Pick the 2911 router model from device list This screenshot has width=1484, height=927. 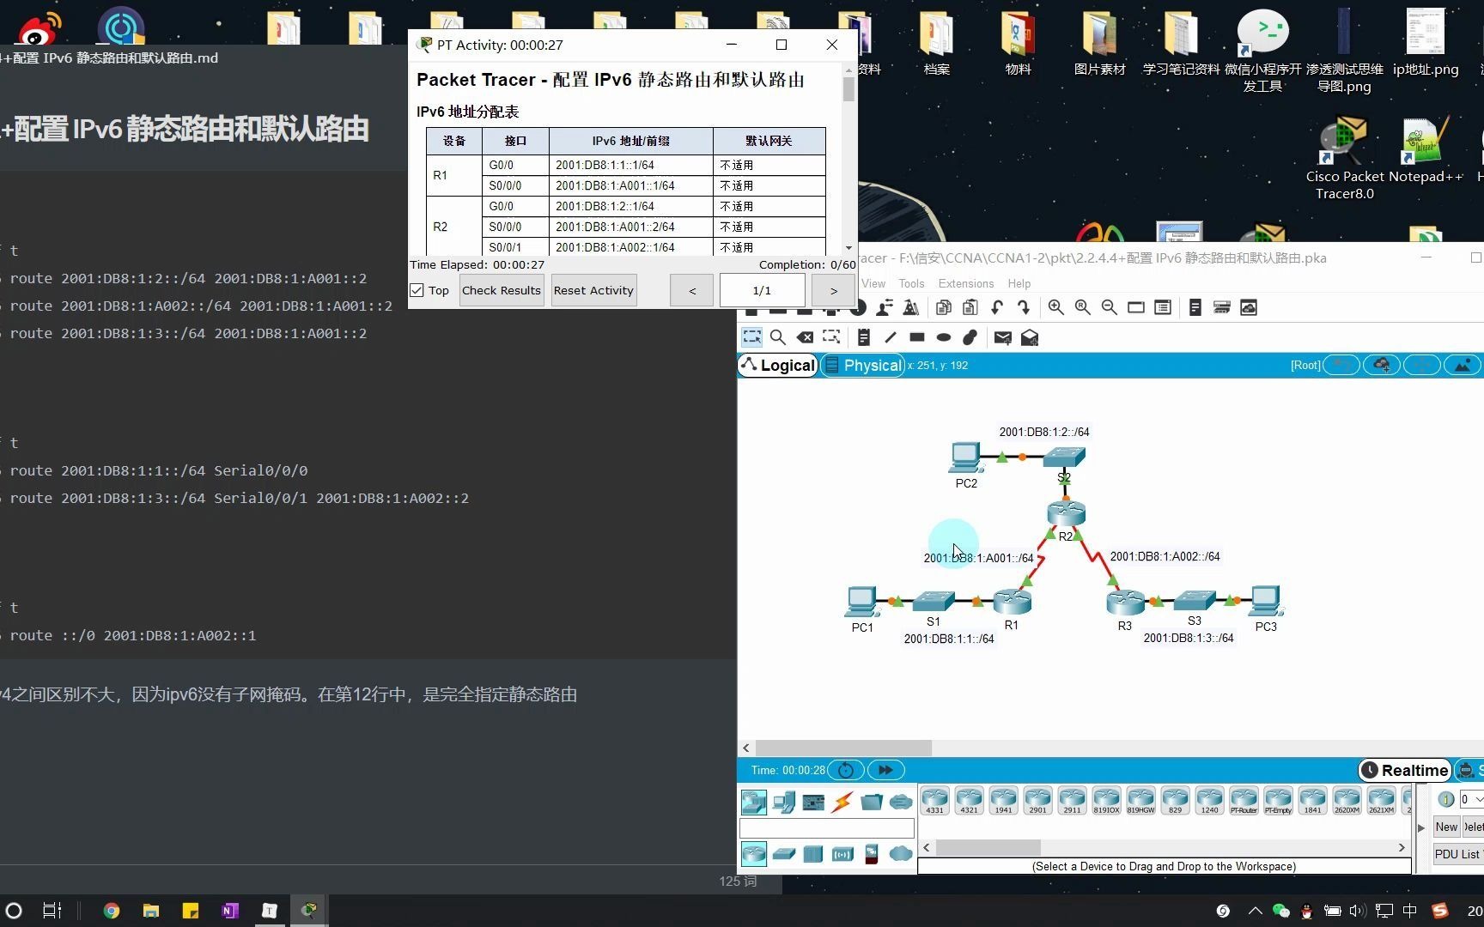[x=1072, y=800]
